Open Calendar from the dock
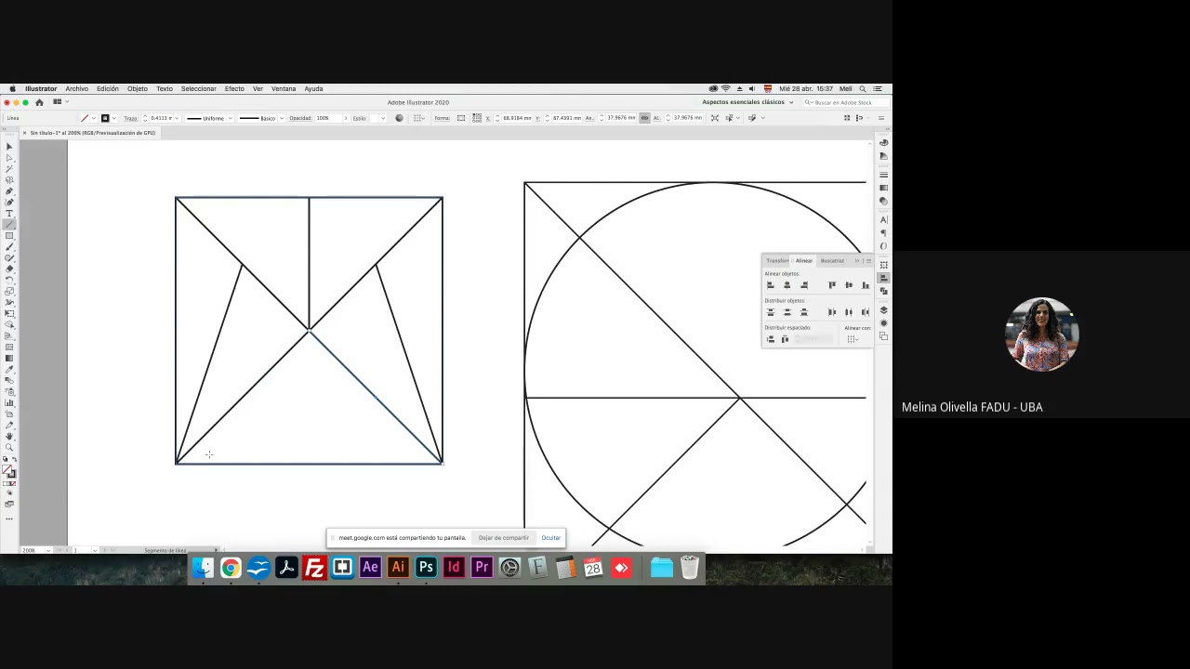The image size is (1190, 669). pos(593,568)
